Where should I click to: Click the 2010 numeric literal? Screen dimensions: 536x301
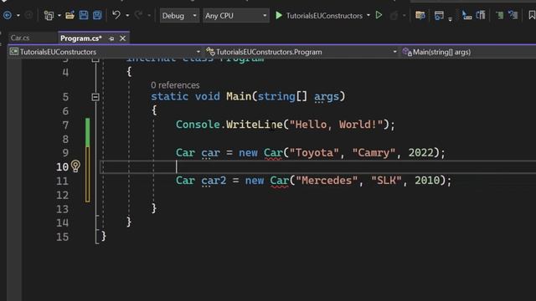point(427,181)
